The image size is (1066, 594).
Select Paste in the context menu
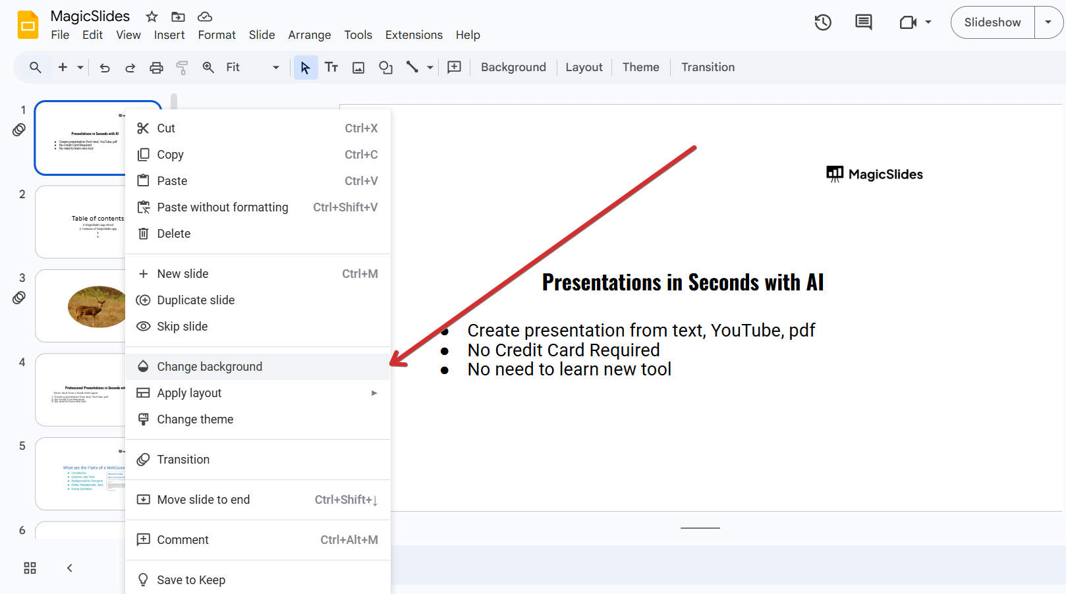click(x=258, y=181)
